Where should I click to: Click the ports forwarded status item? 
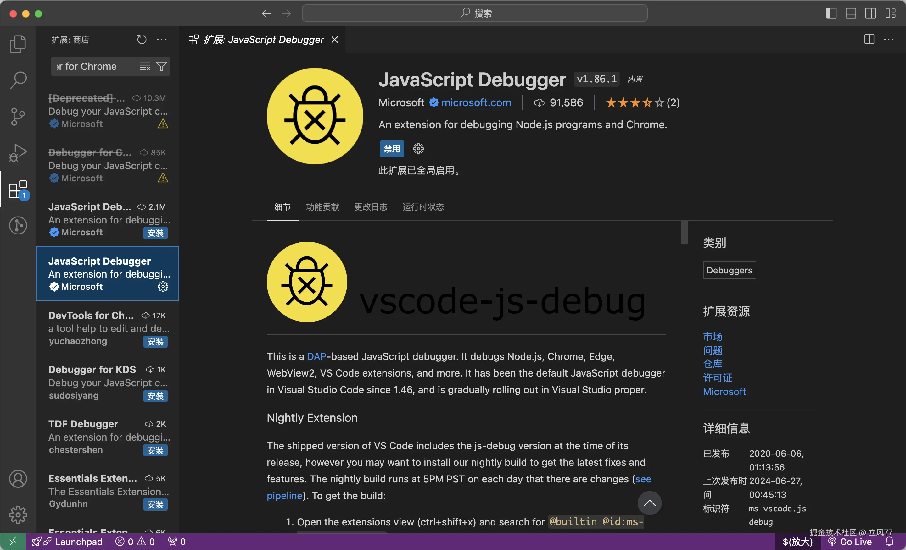[x=177, y=542]
